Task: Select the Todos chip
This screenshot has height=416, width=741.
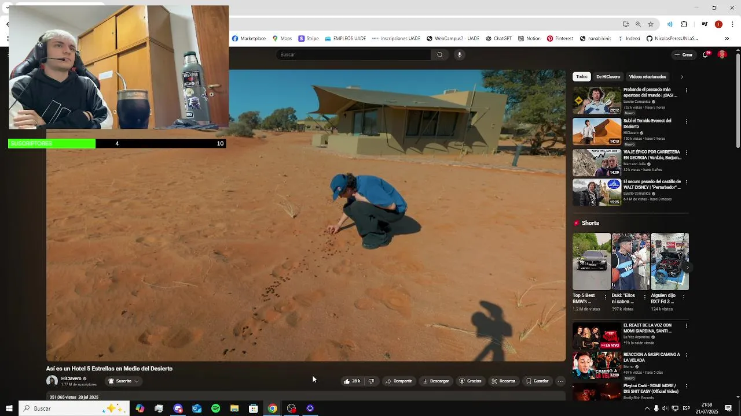Action: pos(582,77)
